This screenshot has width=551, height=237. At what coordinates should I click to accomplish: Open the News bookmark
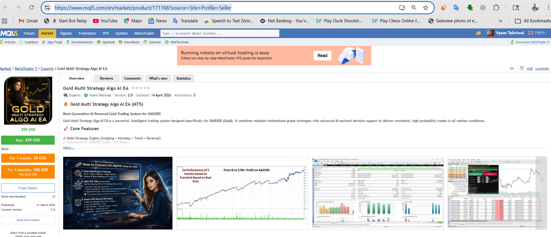pyautogui.click(x=158, y=21)
